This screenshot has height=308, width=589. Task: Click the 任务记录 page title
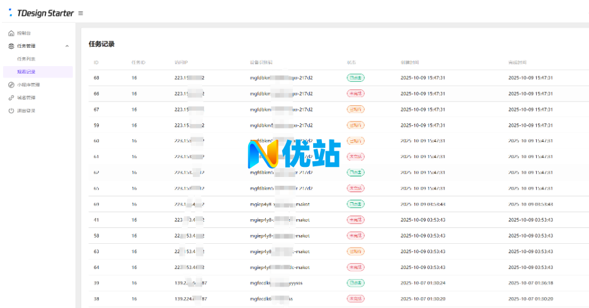click(x=101, y=44)
